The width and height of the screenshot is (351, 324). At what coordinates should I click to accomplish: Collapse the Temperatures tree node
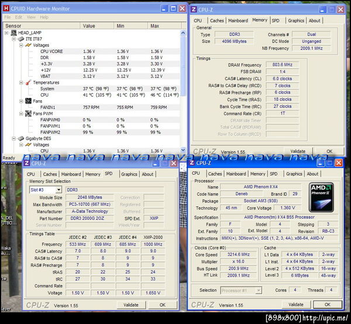coord(21,83)
